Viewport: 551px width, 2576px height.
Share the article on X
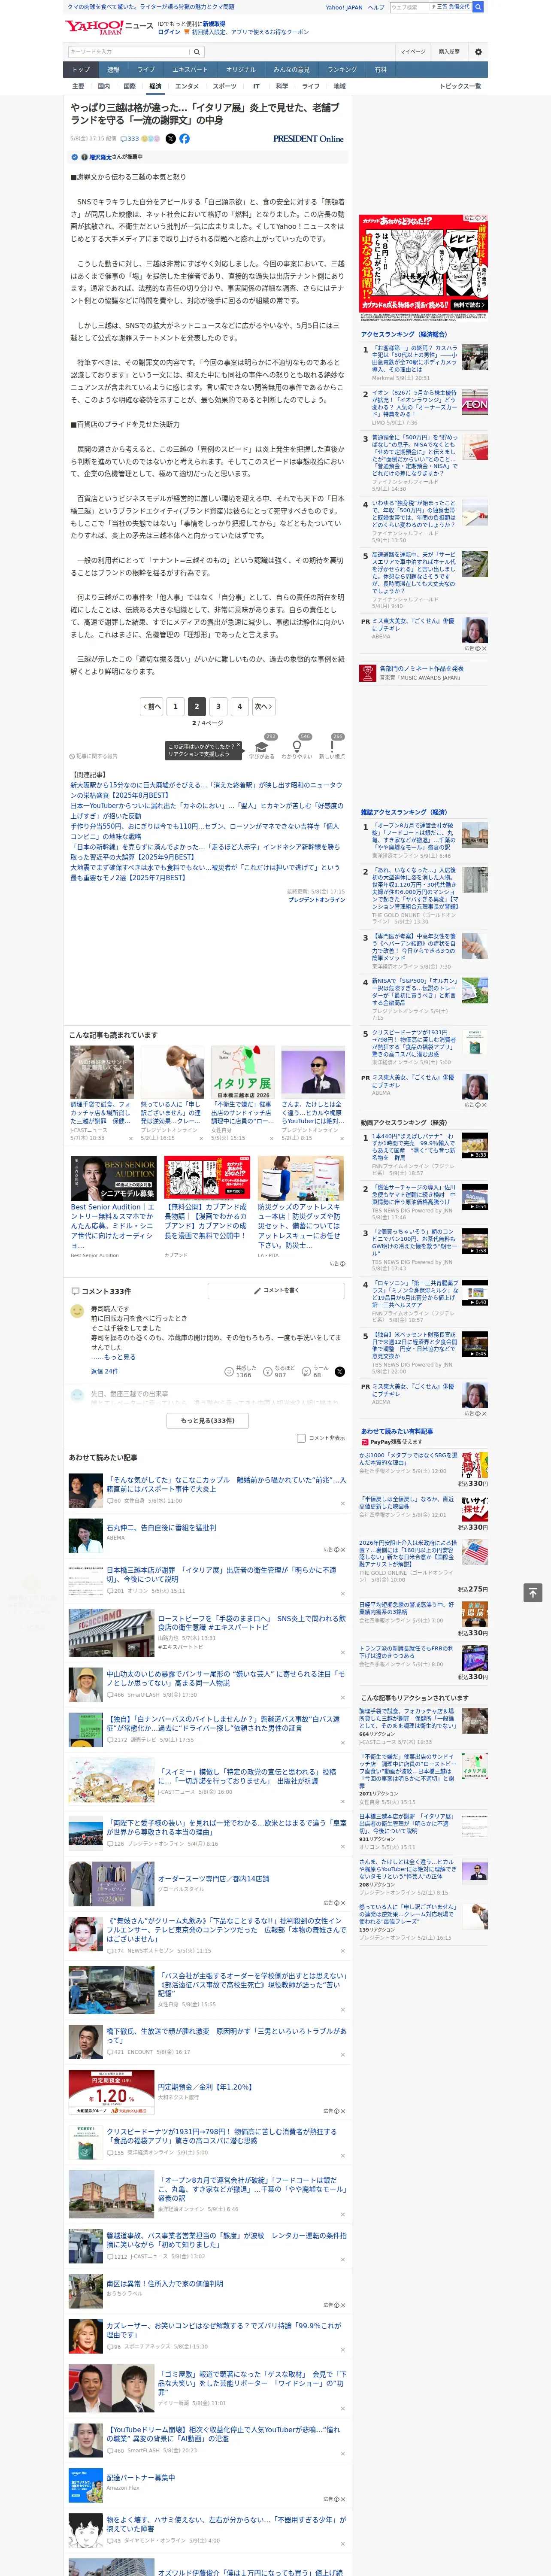pos(170,139)
